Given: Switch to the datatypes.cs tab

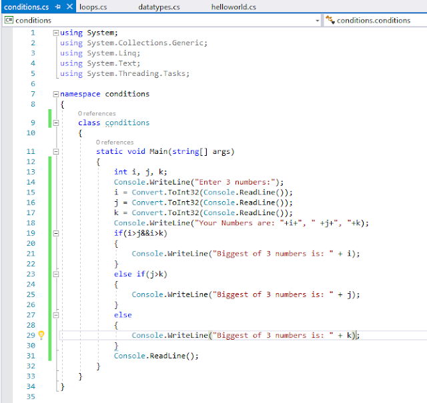Looking at the screenshot, I should 159,7.
